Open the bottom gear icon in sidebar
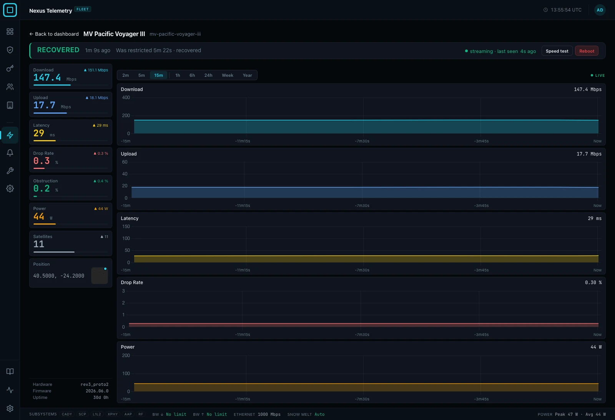615x420 pixels. [10, 408]
